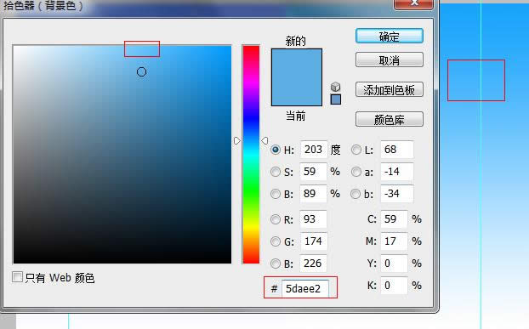Click the a field showing -14
The height and width of the screenshot is (329, 529).
tap(397, 172)
